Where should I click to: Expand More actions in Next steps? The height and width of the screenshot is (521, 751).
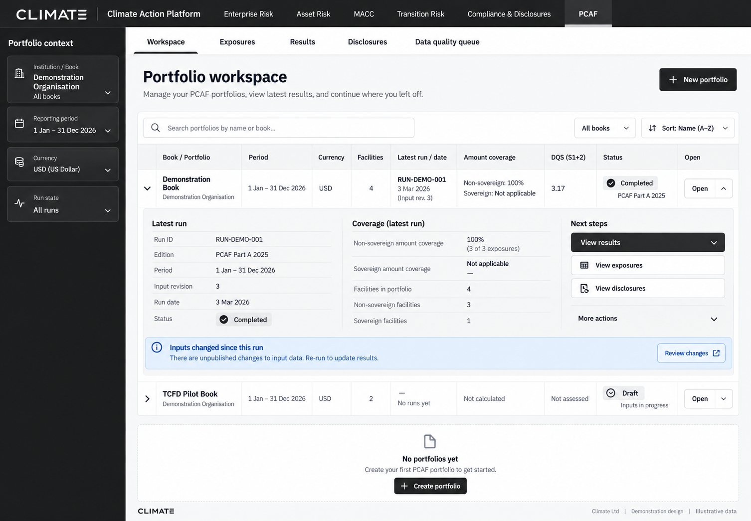coord(648,319)
